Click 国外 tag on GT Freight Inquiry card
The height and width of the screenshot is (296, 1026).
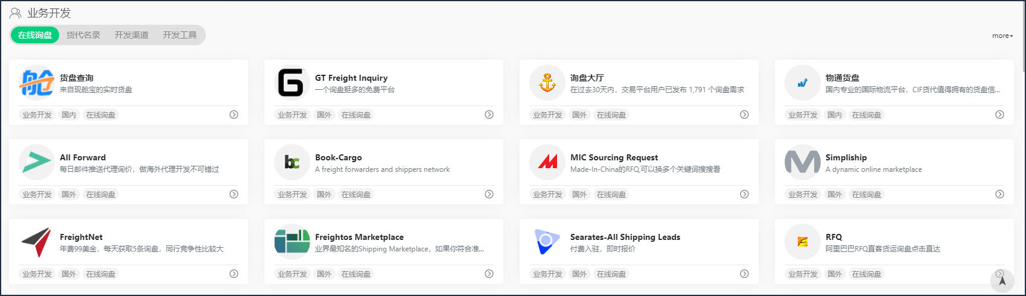pos(324,115)
